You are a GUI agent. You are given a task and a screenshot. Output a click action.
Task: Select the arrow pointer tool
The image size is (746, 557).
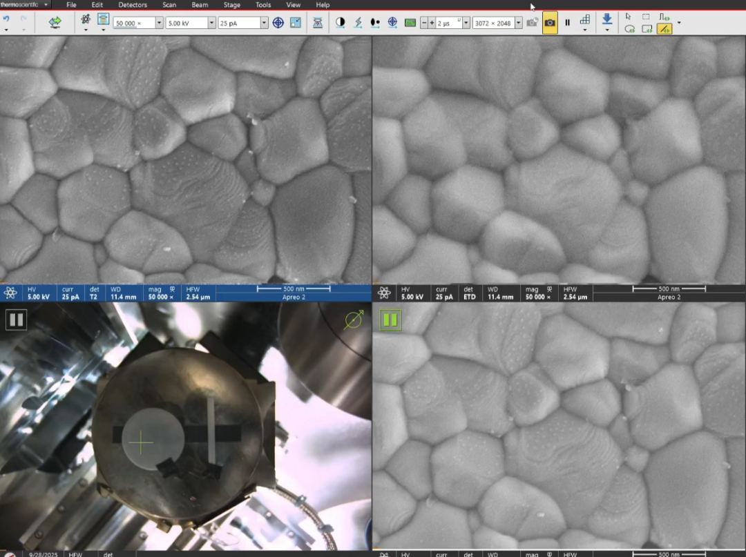click(628, 17)
